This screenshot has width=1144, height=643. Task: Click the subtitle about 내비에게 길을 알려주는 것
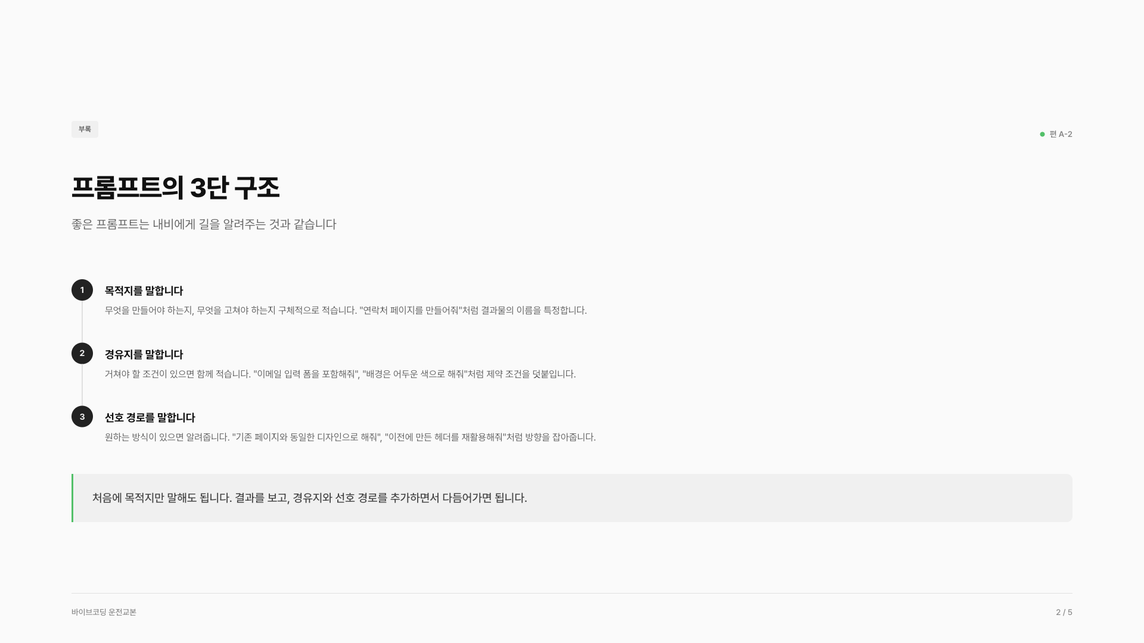(204, 224)
